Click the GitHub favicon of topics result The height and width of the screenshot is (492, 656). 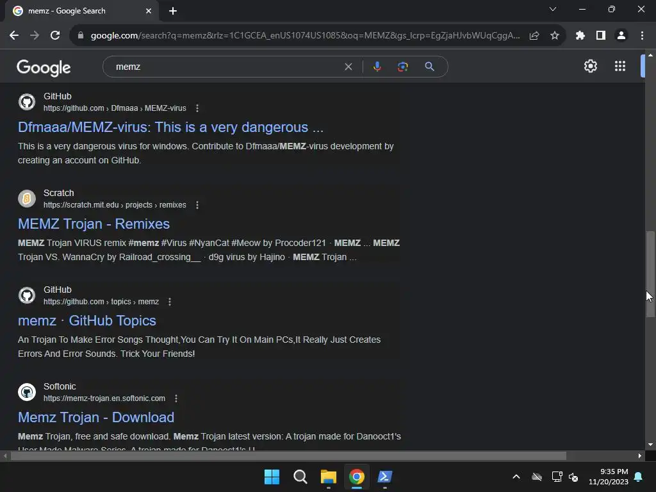coord(27,295)
